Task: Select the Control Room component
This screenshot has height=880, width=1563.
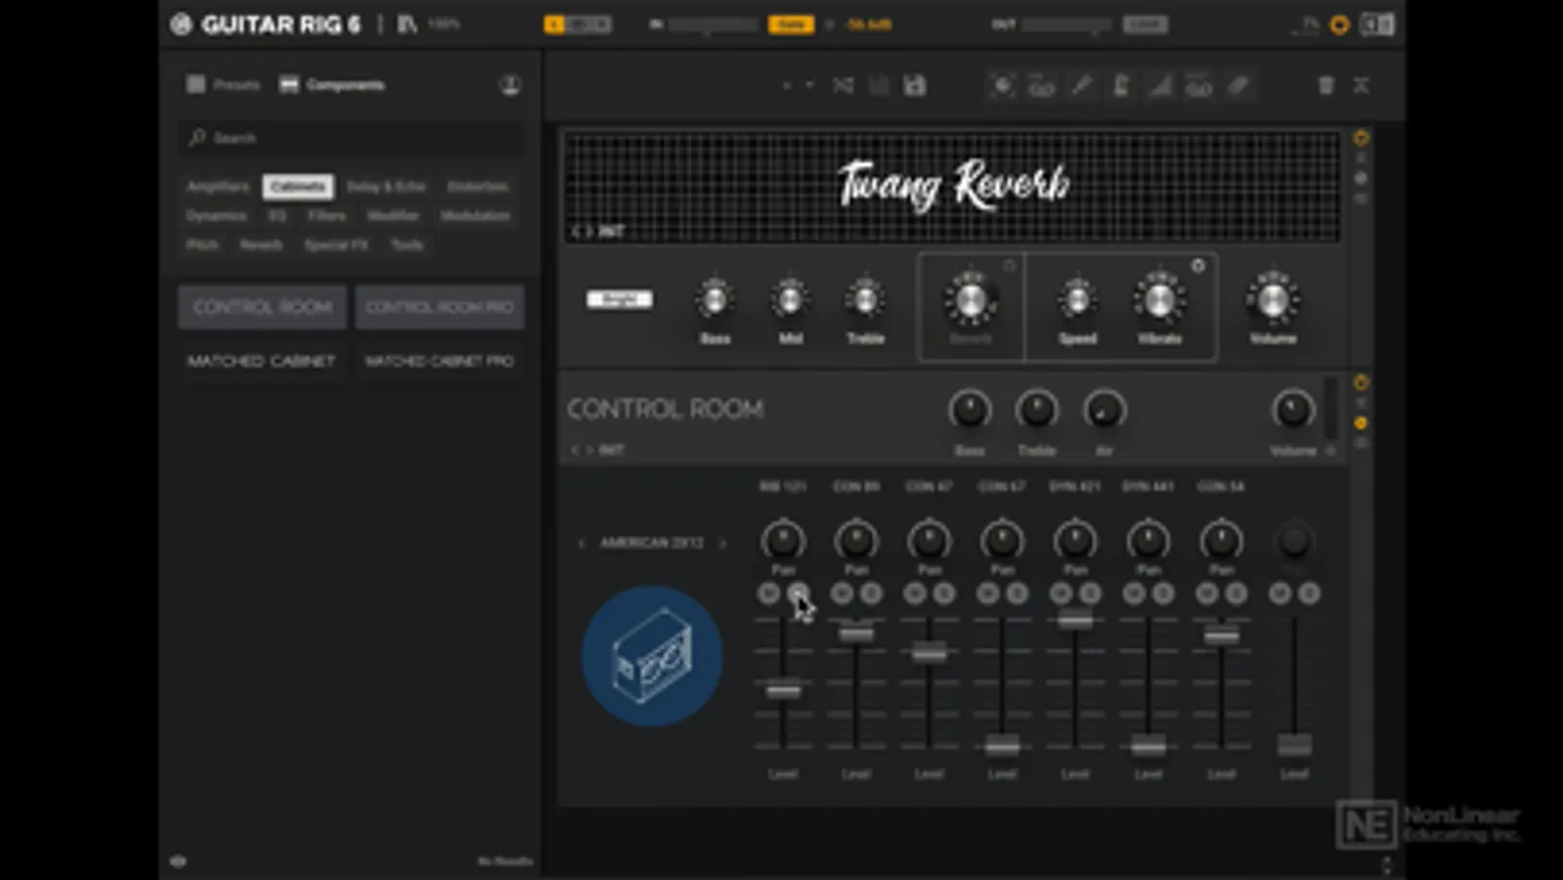Action: pyautogui.click(x=262, y=307)
